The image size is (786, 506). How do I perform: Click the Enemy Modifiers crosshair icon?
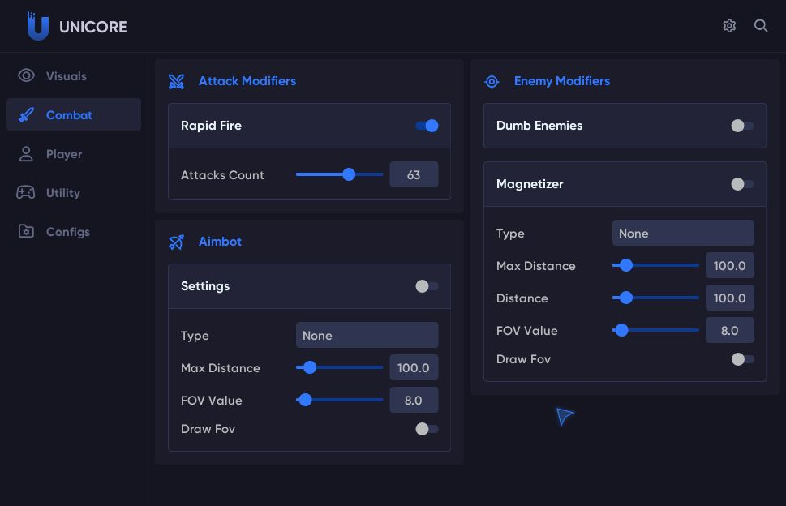(x=492, y=81)
